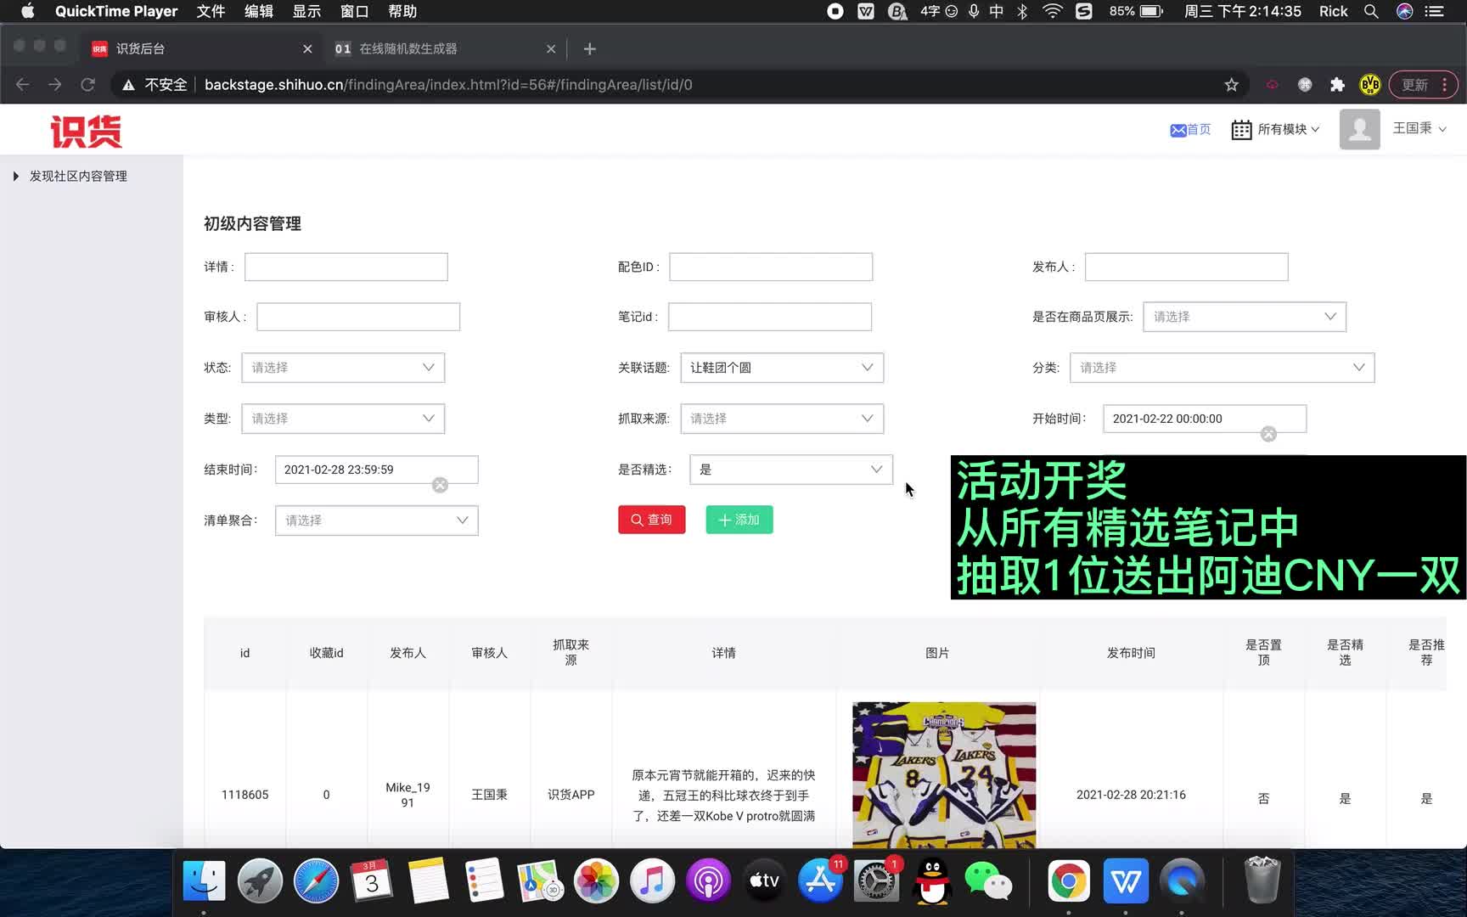This screenshot has width=1467, height=917.
Task: Open App Store in the Dock
Action: (820, 880)
